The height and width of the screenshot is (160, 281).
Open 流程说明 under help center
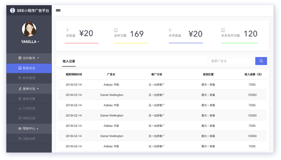pyautogui.click(x=29, y=139)
